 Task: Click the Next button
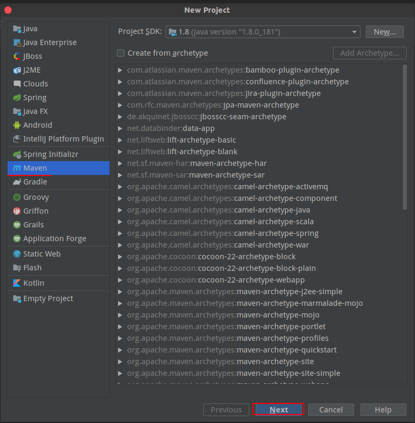(278, 410)
